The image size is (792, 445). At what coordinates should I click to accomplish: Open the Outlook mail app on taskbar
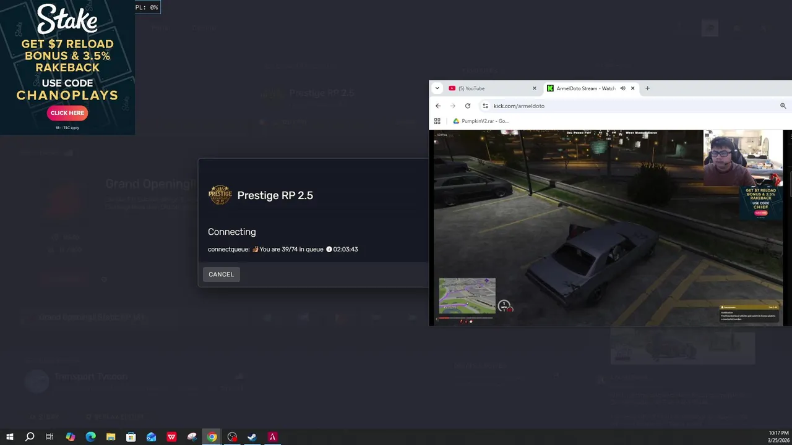point(152,437)
